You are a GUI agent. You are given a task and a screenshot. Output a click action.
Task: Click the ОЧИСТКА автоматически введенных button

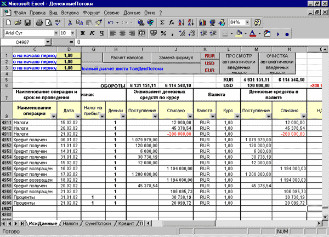[x=277, y=63]
